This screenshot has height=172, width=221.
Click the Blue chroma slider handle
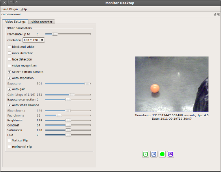pyautogui.click(x=67, y=111)
